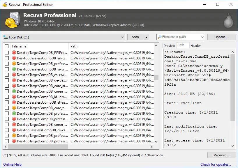Open the arrow dropdown beside the Scan button
Viewport: 238px width, 168px height.
tap(146, 37)
